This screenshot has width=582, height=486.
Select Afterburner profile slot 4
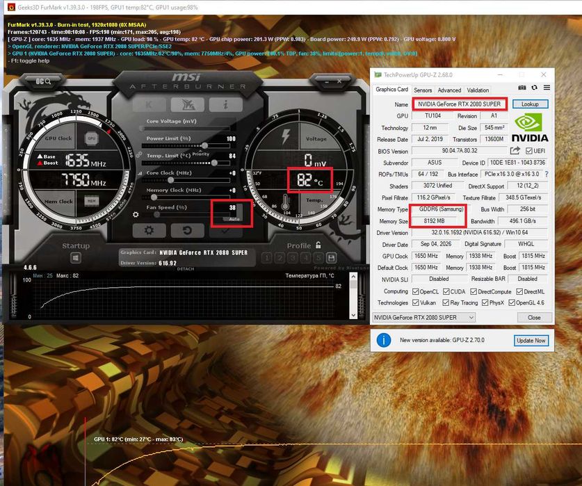(x=305, y=258)
